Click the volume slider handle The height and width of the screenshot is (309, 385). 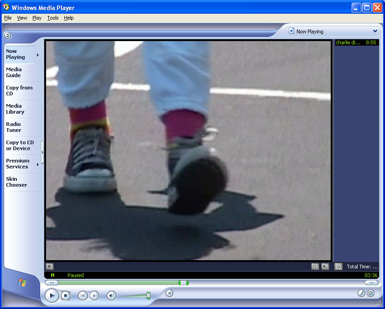(148, 296)
